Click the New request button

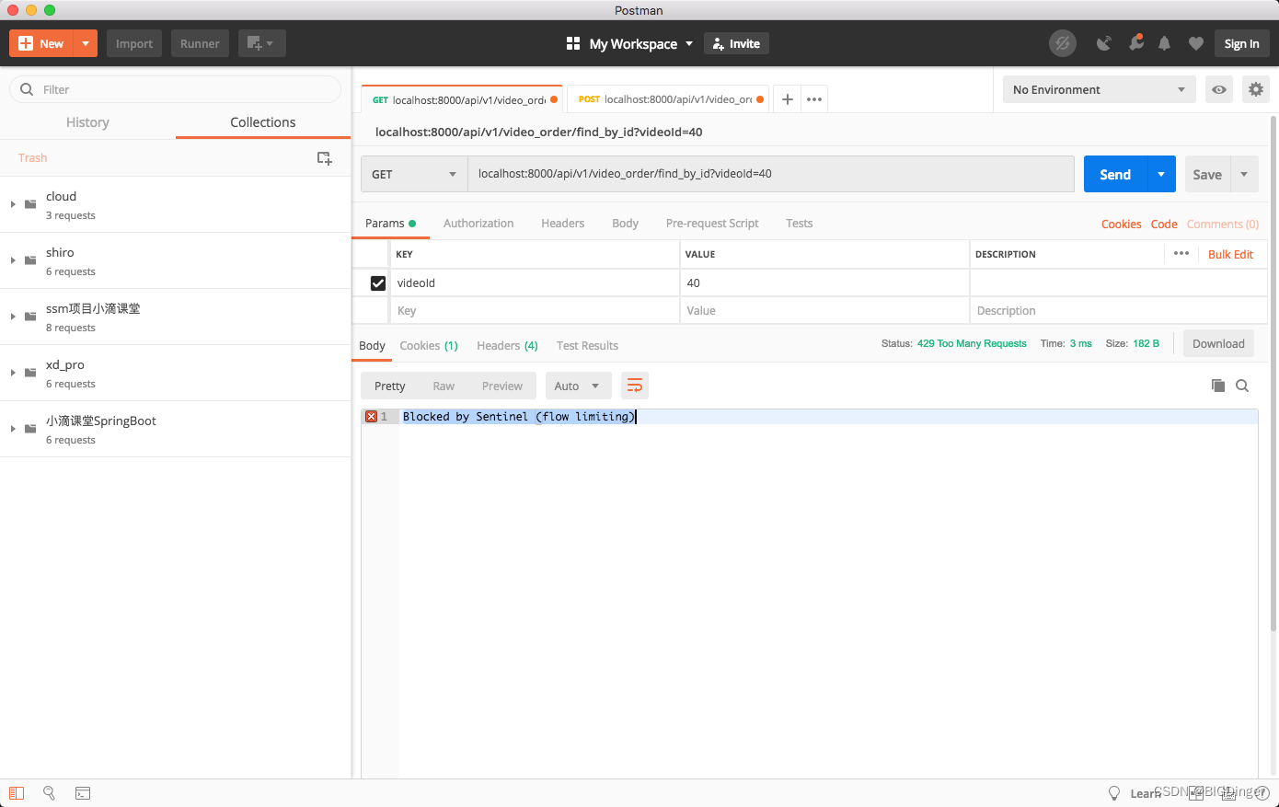[x=41, y=43]
